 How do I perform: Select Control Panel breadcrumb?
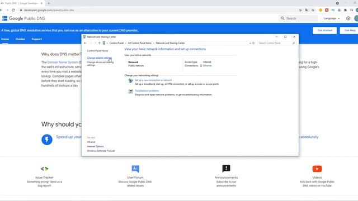tap(116, 43)
